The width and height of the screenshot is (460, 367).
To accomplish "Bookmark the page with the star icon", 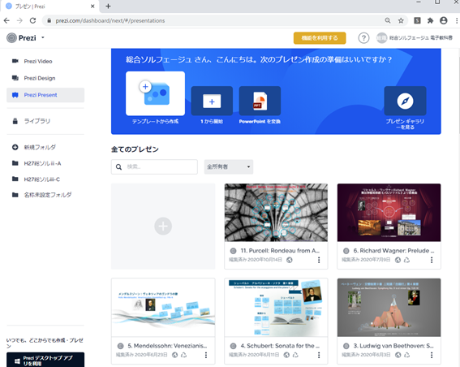I will point(401,20).
